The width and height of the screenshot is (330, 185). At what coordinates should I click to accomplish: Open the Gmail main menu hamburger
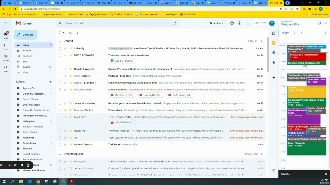tap(6, 23)
